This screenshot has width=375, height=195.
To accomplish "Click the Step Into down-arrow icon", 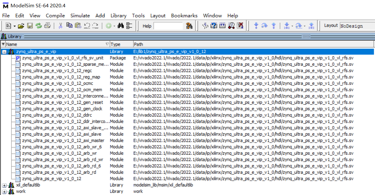I will (x=256, y=26).
